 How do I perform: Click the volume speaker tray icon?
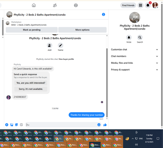click(136, 144)
